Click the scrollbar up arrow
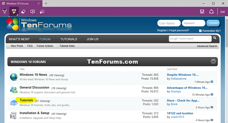Image resolution: width=228 pixels, height=123 pixels. pyautogui.click(x=226, y=18)
